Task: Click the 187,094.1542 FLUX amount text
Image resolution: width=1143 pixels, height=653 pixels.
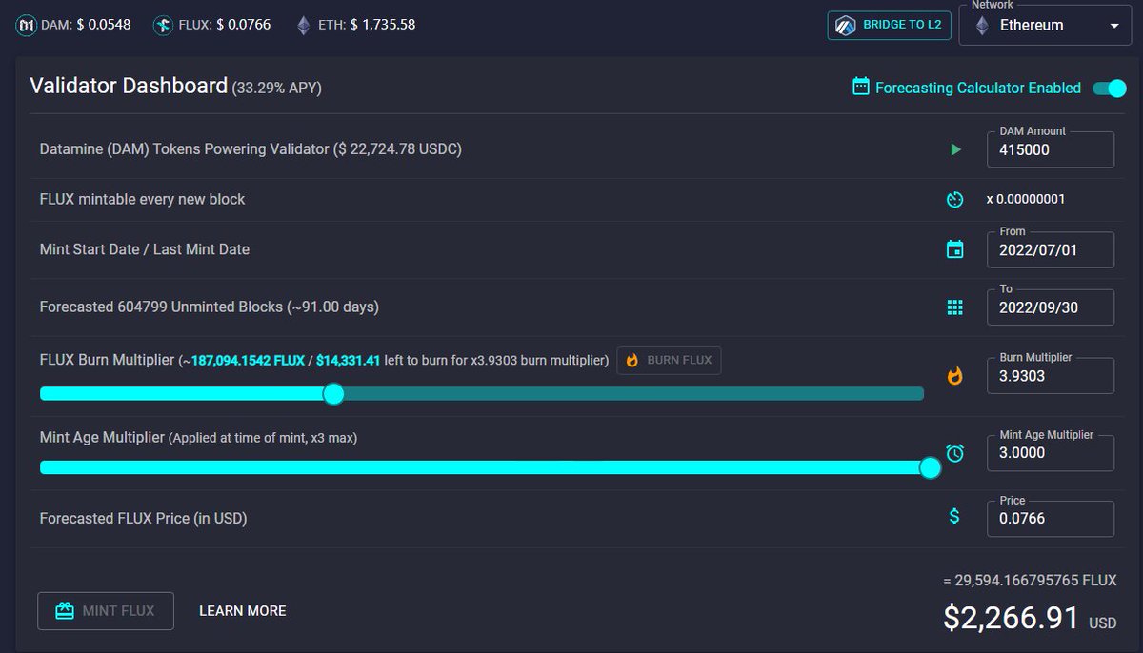Action: click(248, 361)
